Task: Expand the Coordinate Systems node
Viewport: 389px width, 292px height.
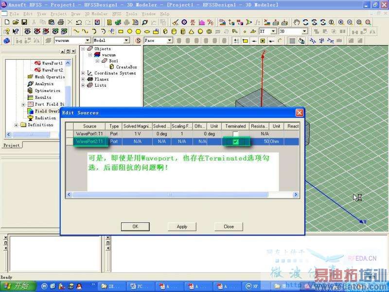Action: 83,73
